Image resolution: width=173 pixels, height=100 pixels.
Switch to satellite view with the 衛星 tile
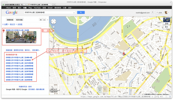[x=167, y=21]
